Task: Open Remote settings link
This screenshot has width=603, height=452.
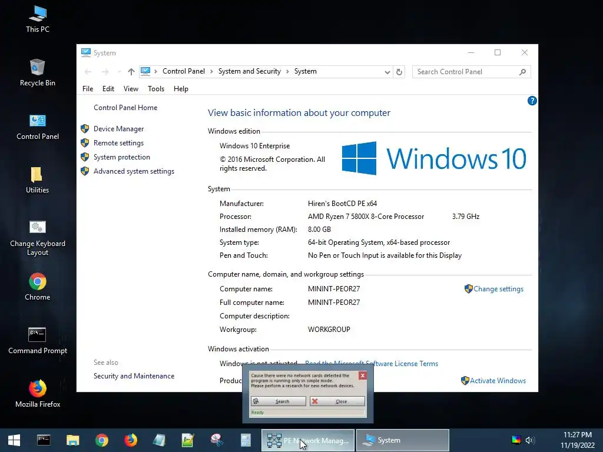Action: (x=118, y=143)
